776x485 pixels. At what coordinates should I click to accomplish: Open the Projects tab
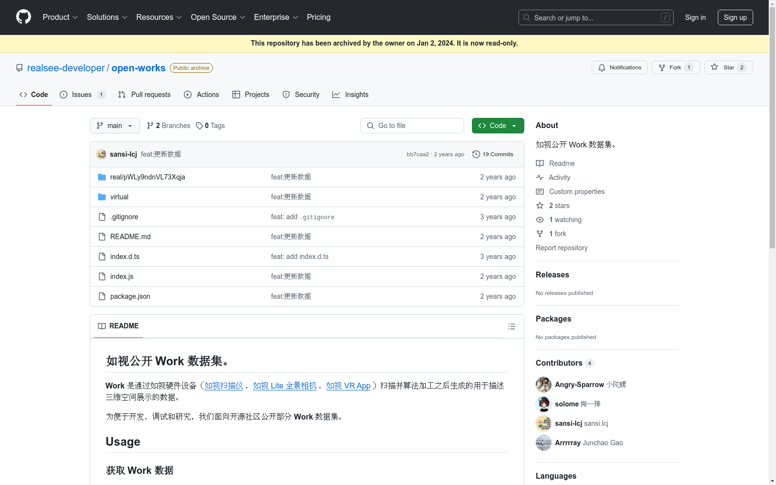pyautogui.click(x=251, y=95)
